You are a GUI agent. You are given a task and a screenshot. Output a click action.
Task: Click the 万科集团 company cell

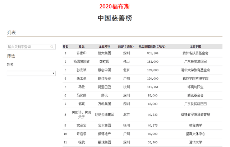pyautogui.click(x=105, y=104)
